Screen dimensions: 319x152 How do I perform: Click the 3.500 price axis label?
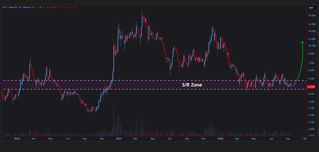[312, 102]
